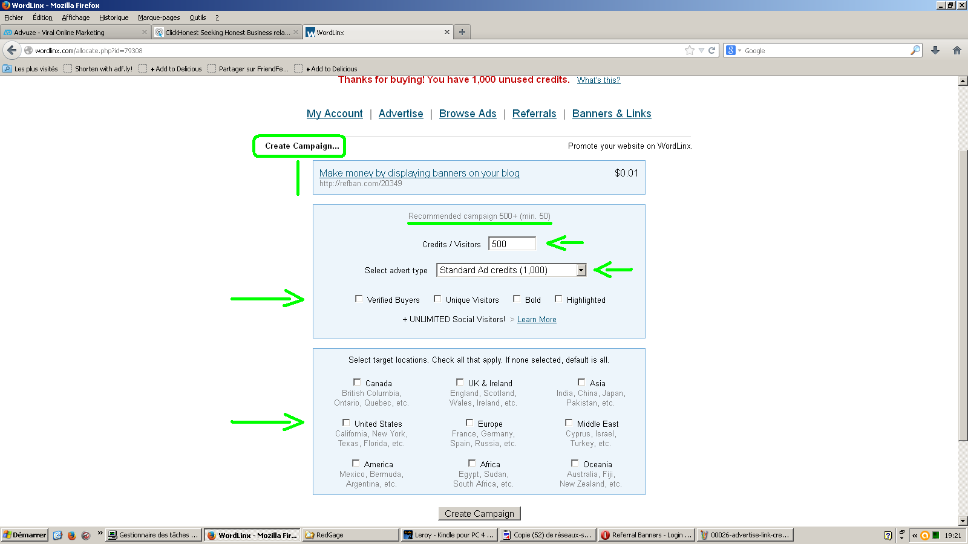This screenshot has width=968, height=544.
Task: Open the Browse Ads link
Action: coord(468,114)
